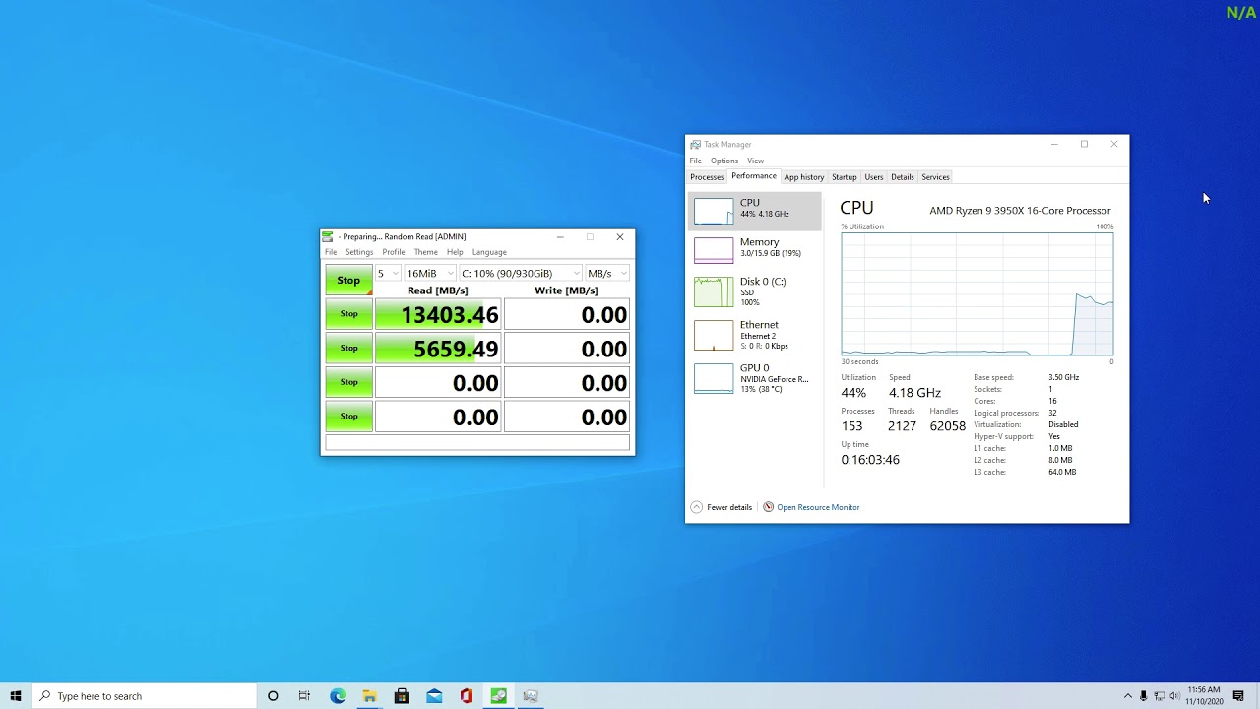
Task: Select CPU in the performance sidebar
Action: (755, 211)
